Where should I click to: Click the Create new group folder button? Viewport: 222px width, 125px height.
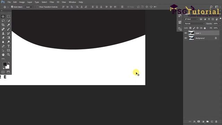pyautogui.click(x=207, y=122)
